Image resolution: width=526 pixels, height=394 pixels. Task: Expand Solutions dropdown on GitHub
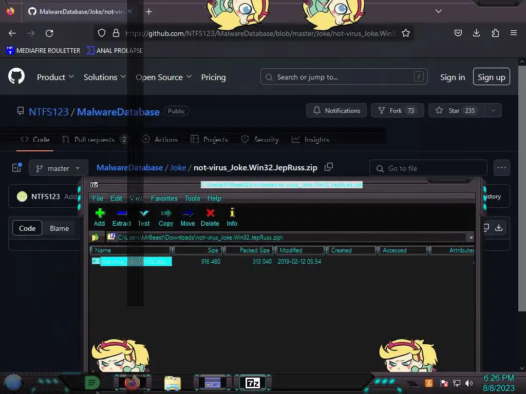(x=105, y=77)
